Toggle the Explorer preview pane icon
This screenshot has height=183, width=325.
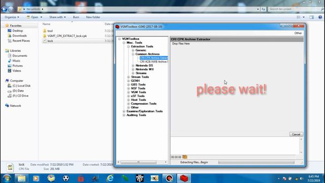pyautogui.click(x=312, y=17)
